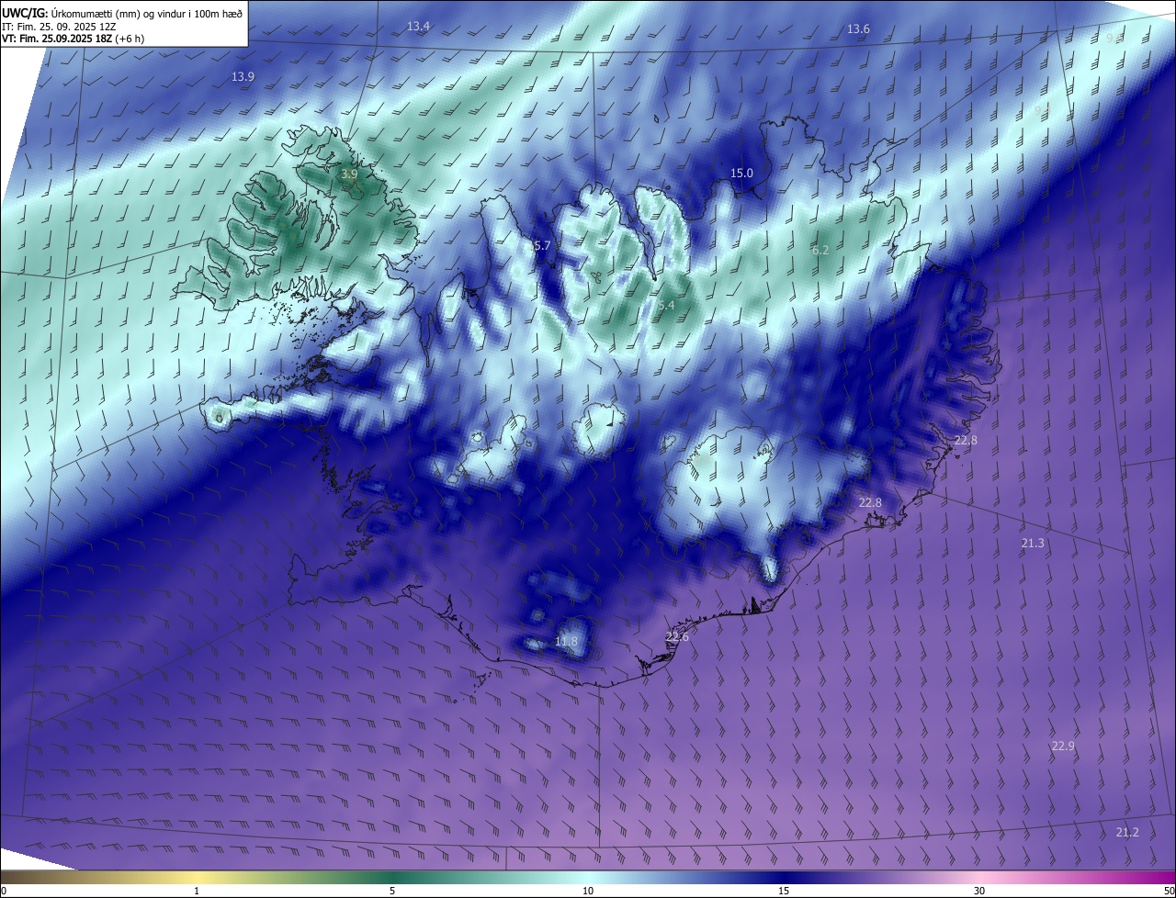This screenshot has width=1176, height=898.
Task: Click colorbar tick label 10
Action: pyautogui.click(x=587, y=892)
